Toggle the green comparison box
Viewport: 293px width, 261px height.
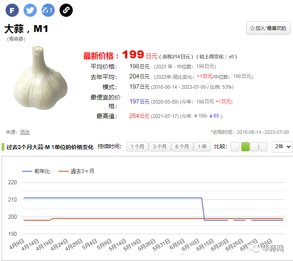coord(245,147)
